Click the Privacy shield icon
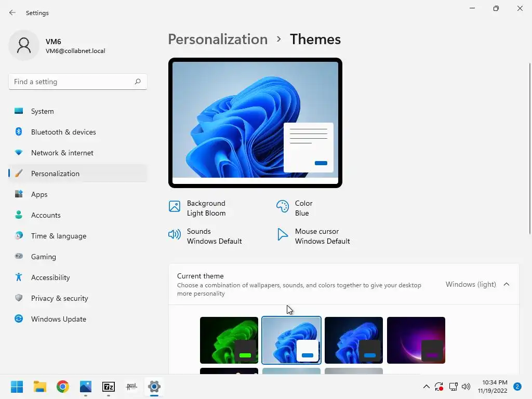 pos(19,298)
